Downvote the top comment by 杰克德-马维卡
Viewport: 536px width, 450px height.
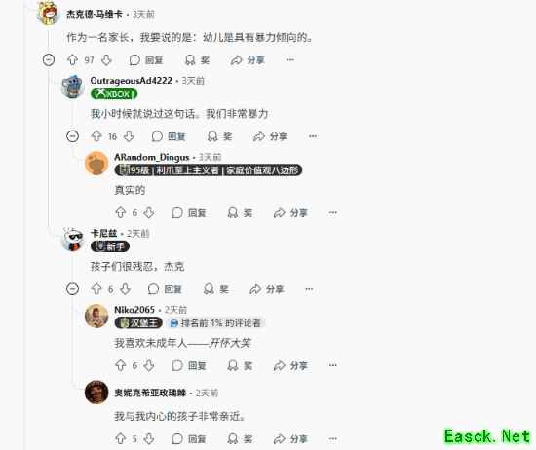point(106,60)
